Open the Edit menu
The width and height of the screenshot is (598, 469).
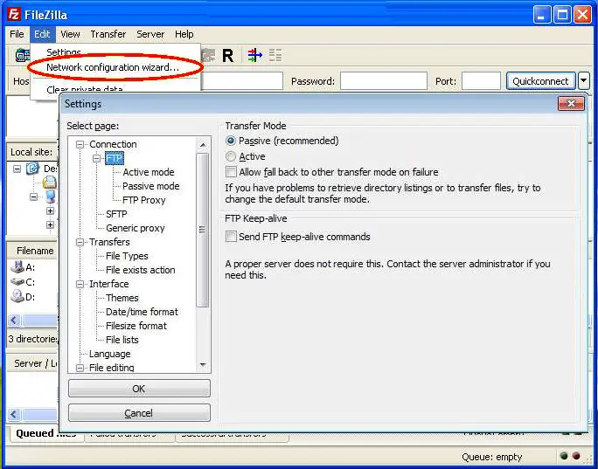(x=42, y=34)
